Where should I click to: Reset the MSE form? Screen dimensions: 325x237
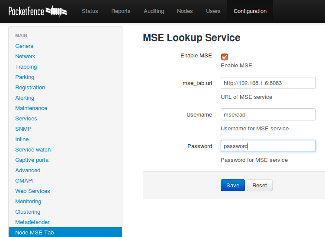(x=260, y=185)
